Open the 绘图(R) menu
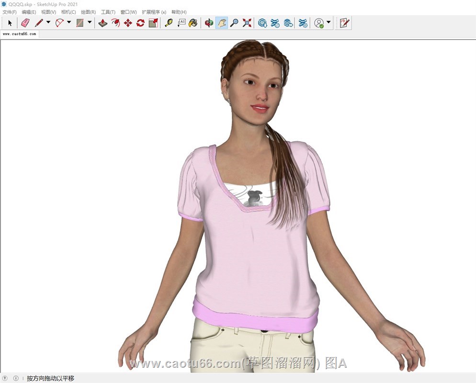The image size is (476, 383). click(88, 12)
